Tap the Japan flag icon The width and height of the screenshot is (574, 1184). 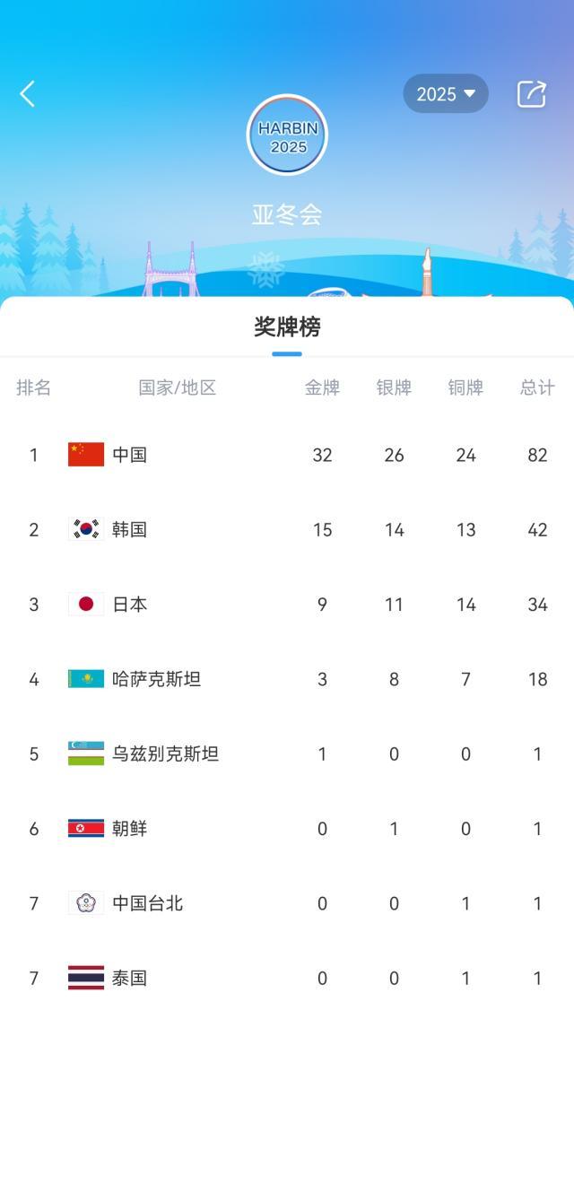pyautogui.click(x=86, y=605)
